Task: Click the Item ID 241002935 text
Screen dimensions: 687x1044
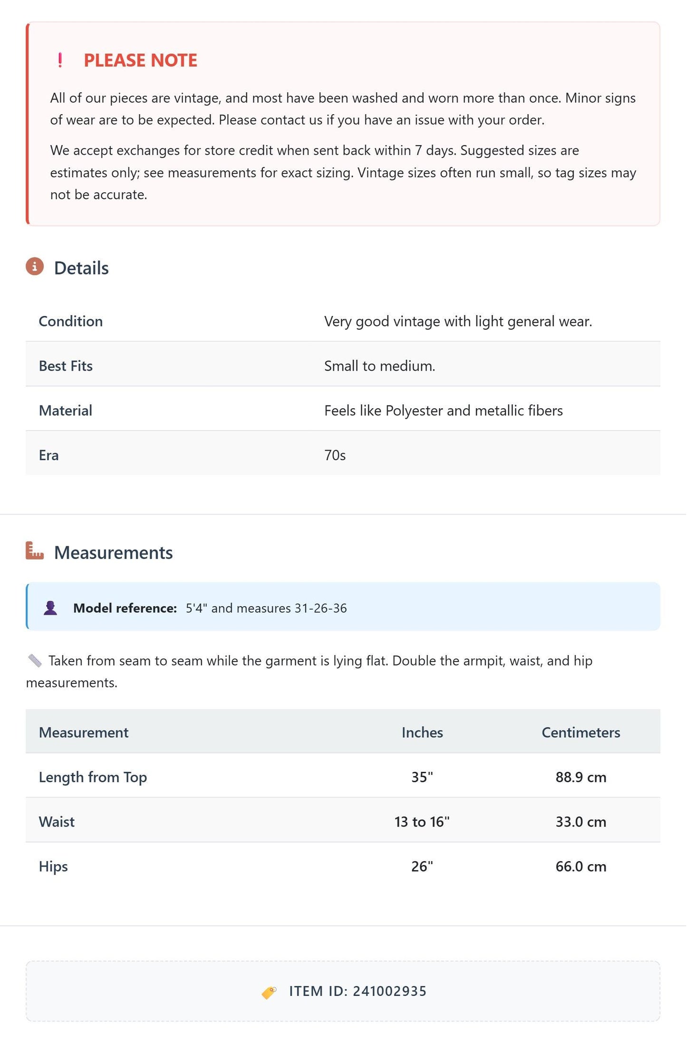Action: (x=358, y=992)
